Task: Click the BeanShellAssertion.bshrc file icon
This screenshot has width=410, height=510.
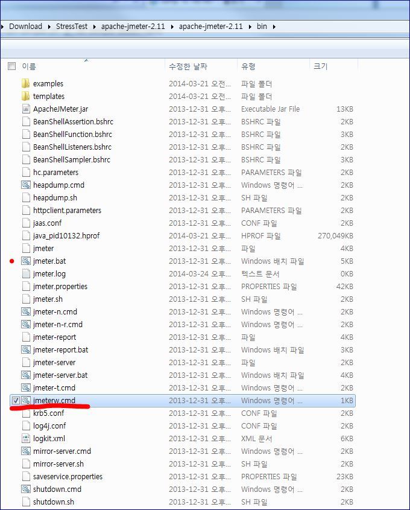Action: (26, 122)
